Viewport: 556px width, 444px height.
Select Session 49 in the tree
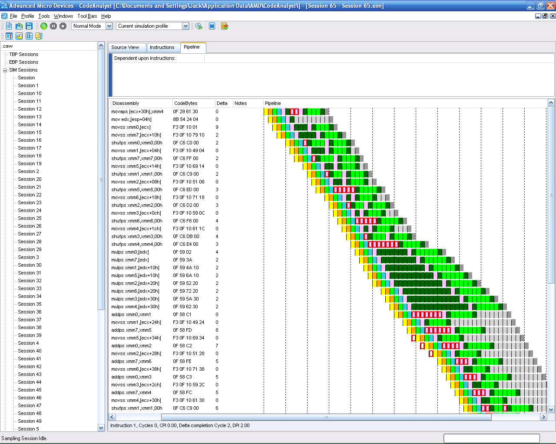click(30, 421)
